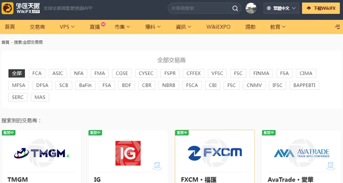This screenshot has width=343, height=183.
Task: Filter brokers by FSPR
Action: click(170, 73)
